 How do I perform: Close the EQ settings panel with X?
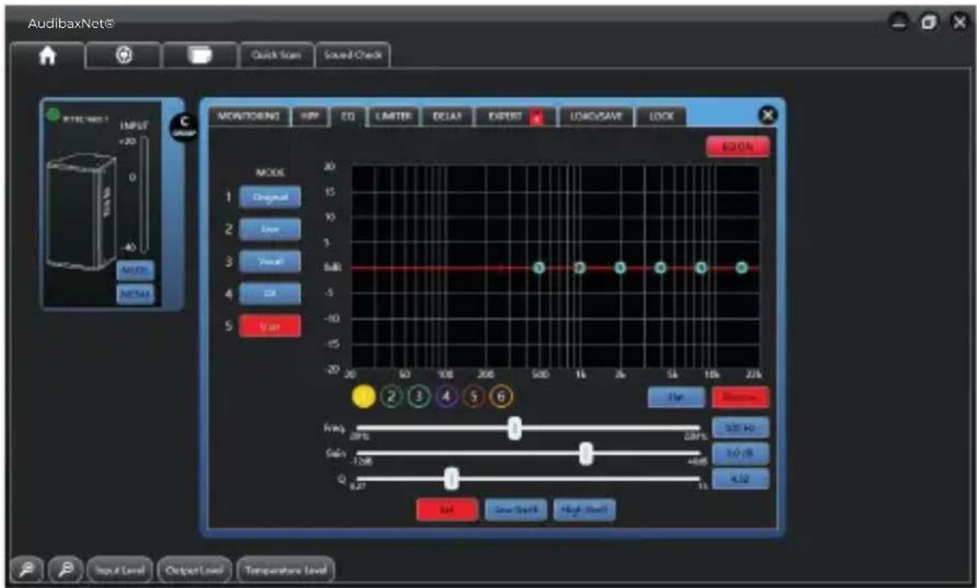(767, 115)
